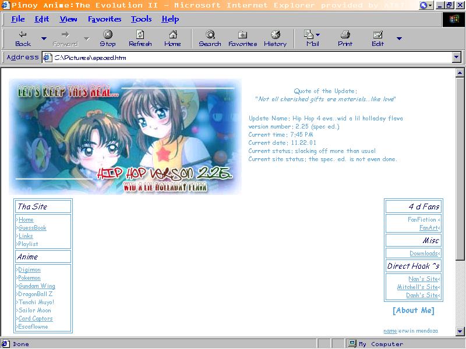Expand the Forward button history dropdown arrow
The image size is (466, 349).
86,38
